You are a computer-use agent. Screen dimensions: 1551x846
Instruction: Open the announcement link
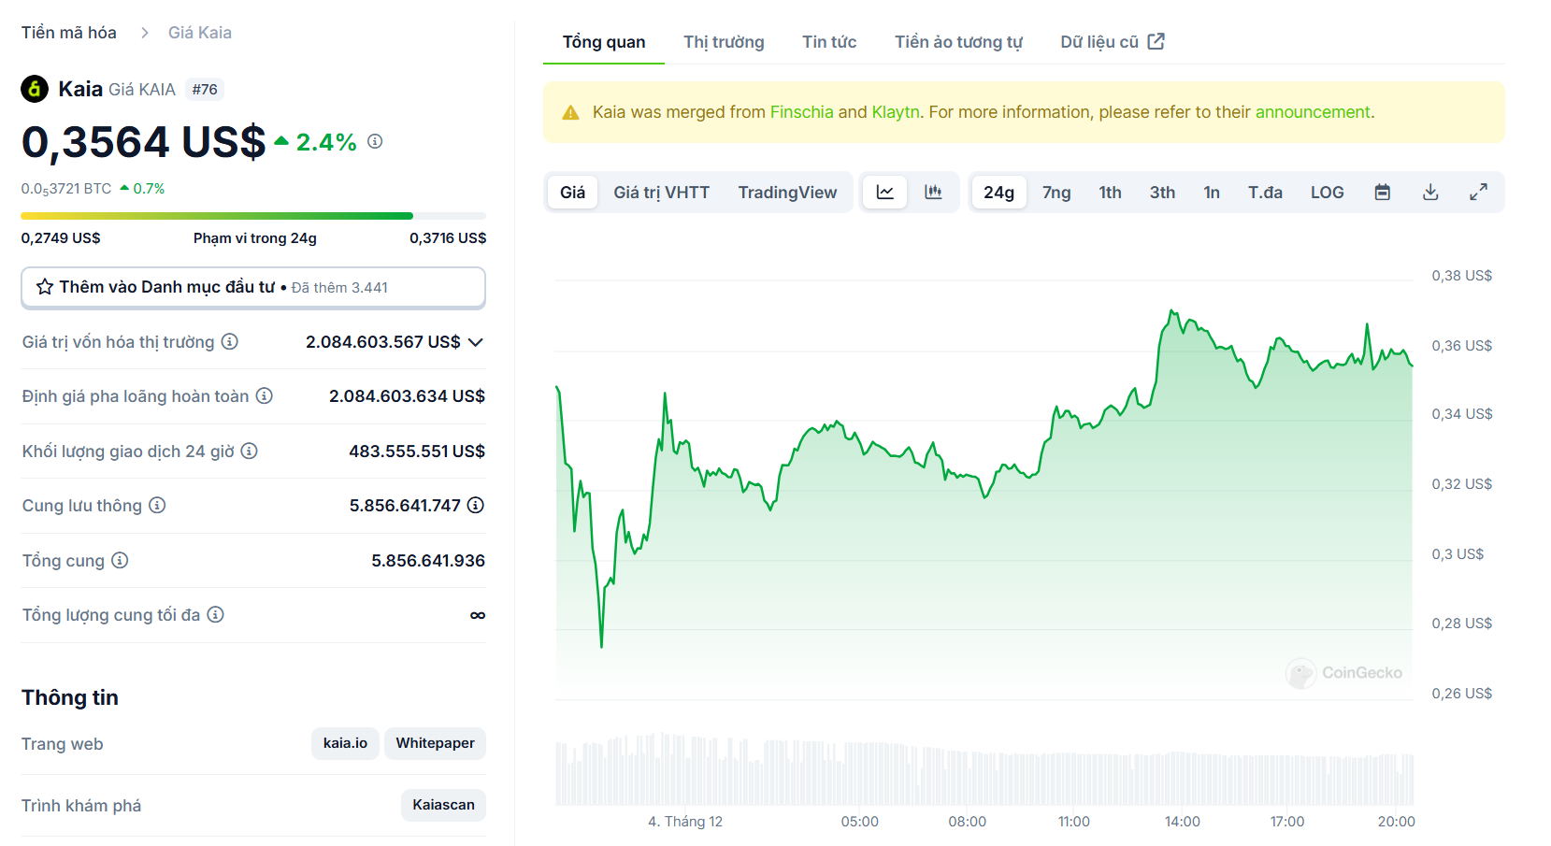pyautogui.click(x=1313, y=112)
